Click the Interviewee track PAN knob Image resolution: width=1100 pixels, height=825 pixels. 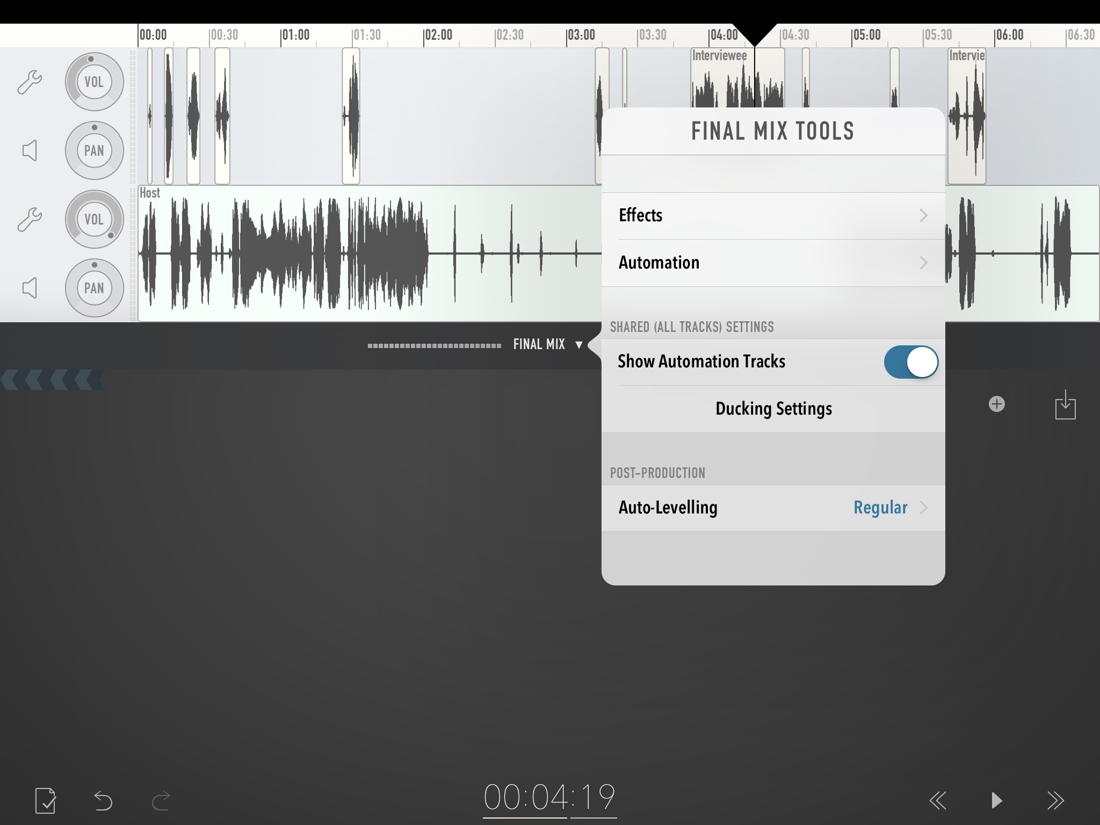tap(95, 150)
